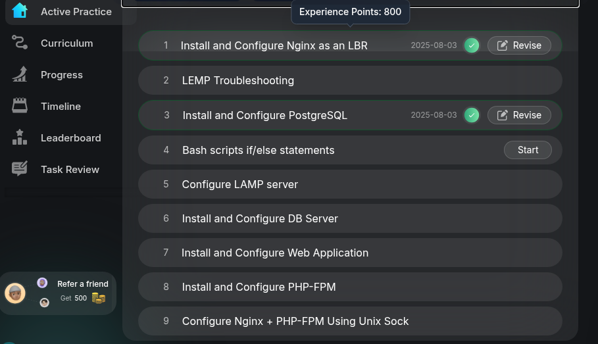Expand Install and Configure PHP-FPM row
The image size is (598, 344).
point(350,287)
